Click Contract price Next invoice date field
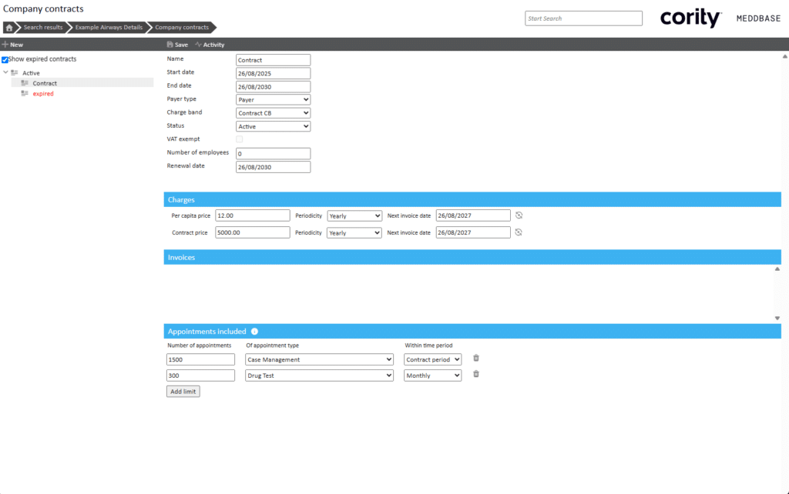 tap(473, 232)
